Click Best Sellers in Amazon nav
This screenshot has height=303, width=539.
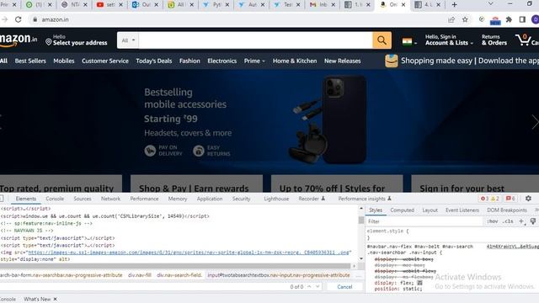click(x=30, y=61)
